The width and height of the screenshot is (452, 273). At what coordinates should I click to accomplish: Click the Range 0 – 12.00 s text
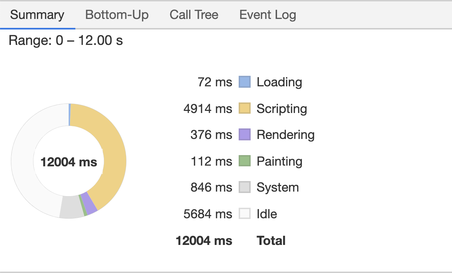point(66,41)
